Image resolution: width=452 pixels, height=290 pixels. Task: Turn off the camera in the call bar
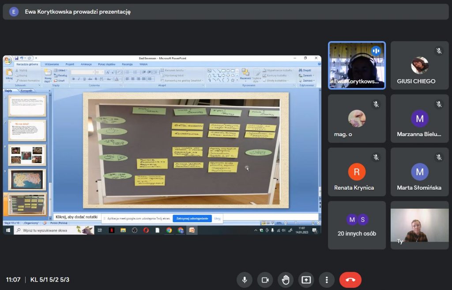[265, 279]
